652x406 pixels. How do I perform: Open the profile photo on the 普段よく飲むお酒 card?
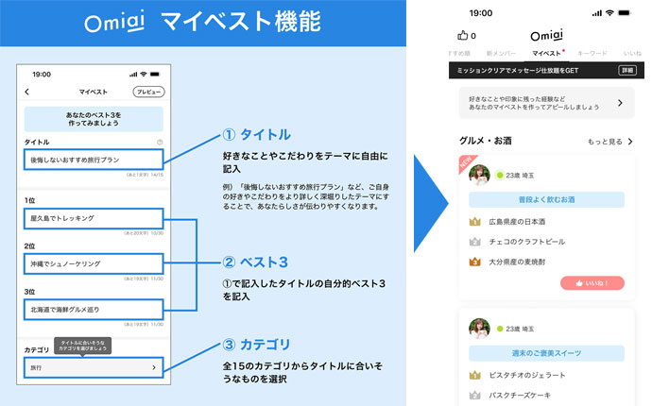(479, 175)
